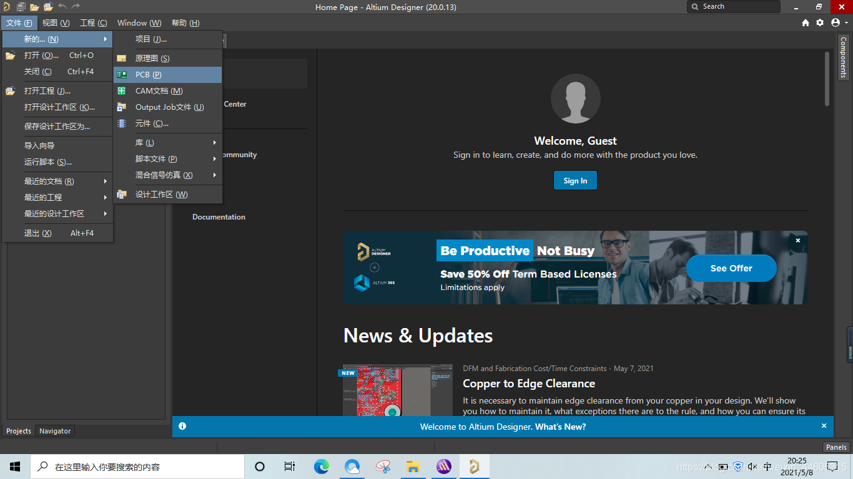Open the 帮助 (H) menu

(x=185, y=23)
